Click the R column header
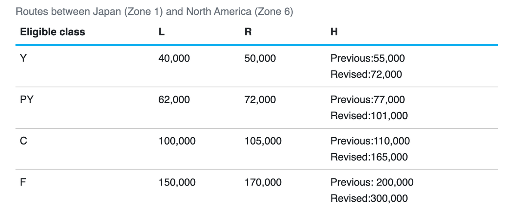 tap(248, 32)
